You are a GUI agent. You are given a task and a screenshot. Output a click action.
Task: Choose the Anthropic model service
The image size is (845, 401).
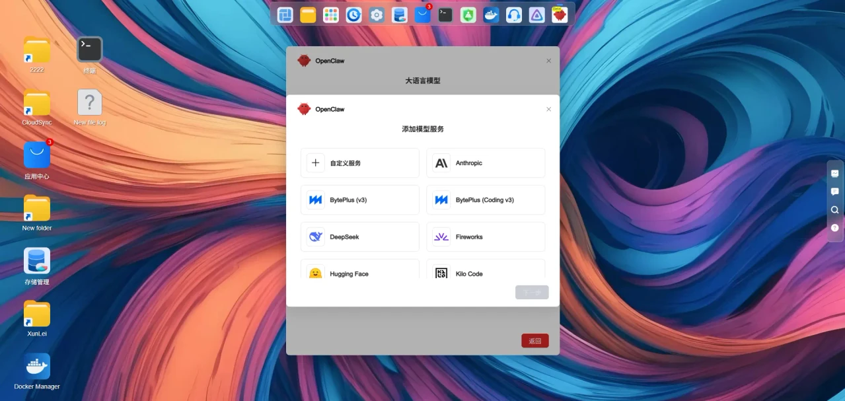pos(486,163)
